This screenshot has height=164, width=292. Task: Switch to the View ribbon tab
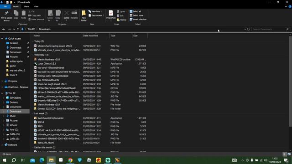pyautogui.click(x=36, y=6)
